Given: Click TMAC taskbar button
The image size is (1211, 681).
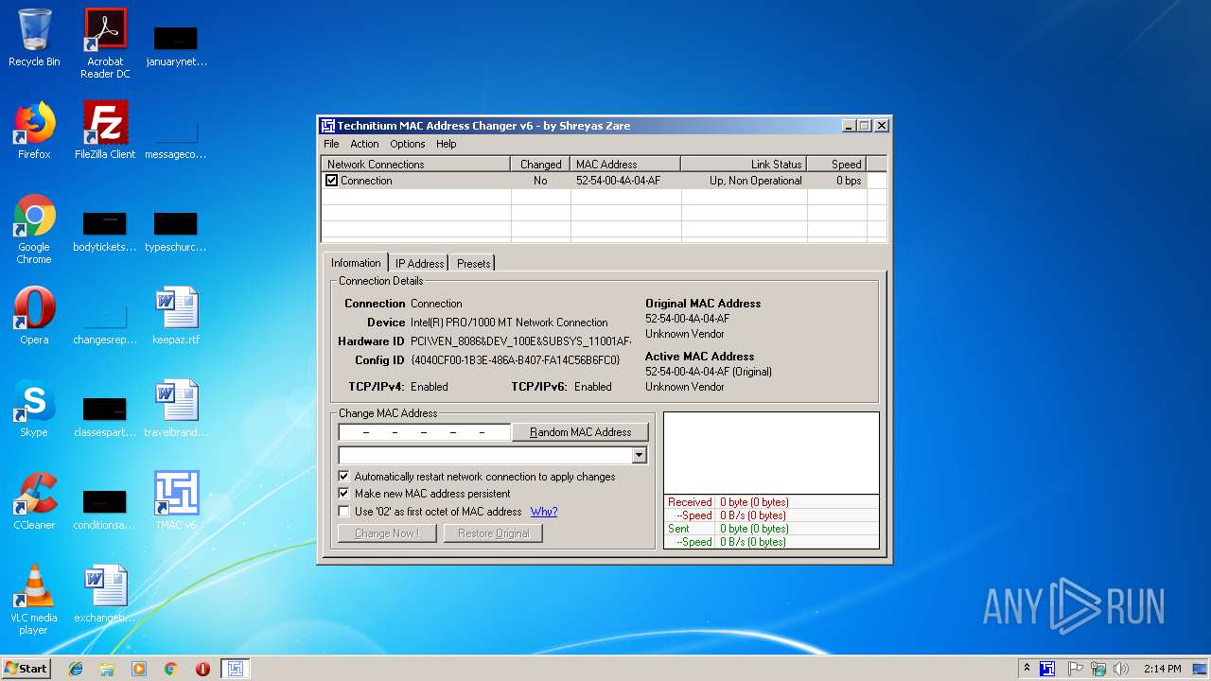Looking at the screenshot, I should (236, 669).
